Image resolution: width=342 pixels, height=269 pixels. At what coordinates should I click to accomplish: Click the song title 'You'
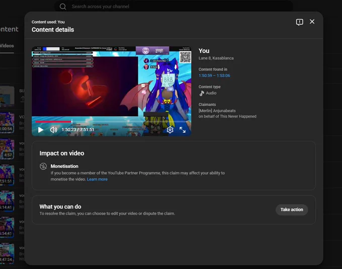[x=204, y=51]
